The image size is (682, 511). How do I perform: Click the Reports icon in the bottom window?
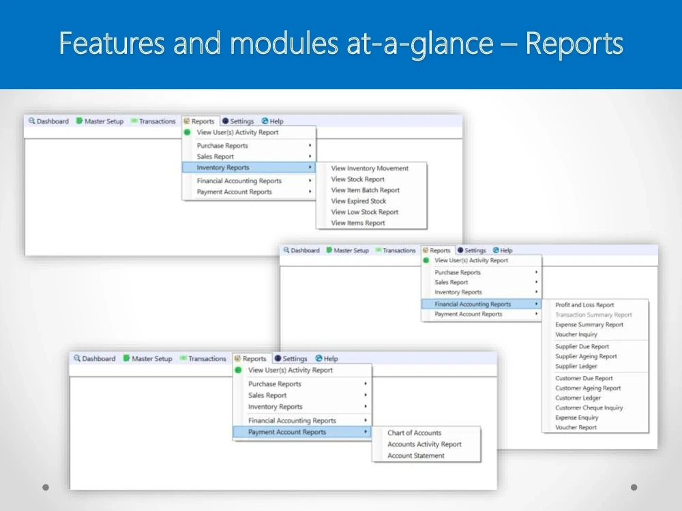tap(237, 358)
